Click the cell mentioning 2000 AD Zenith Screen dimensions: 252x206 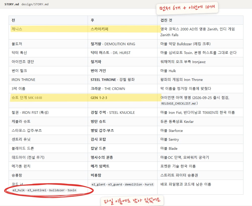click(200, 32)
